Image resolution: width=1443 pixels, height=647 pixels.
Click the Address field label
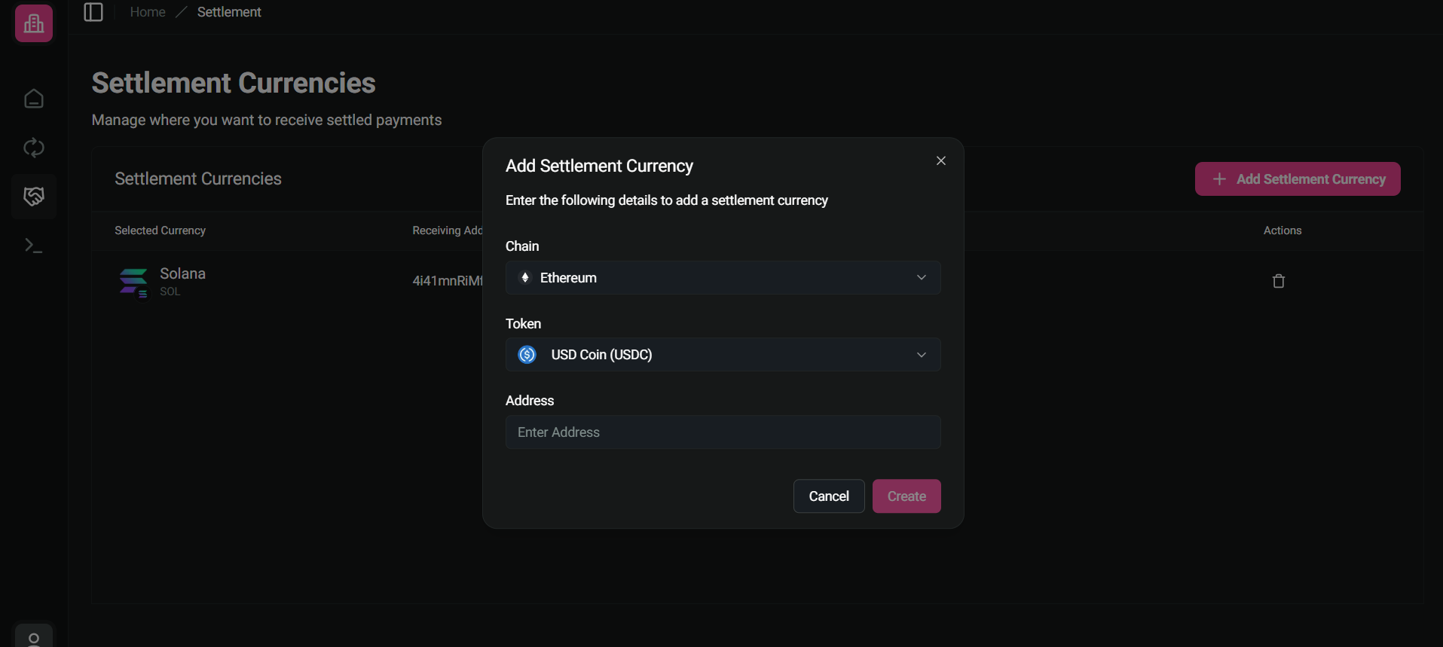click(530, 401)
